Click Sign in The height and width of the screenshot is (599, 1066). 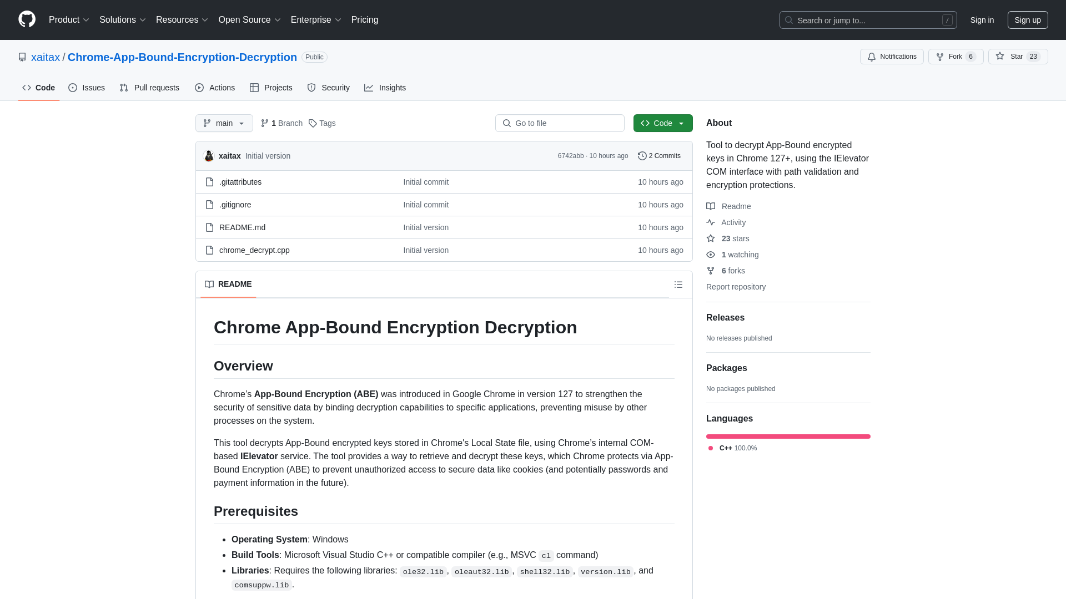point(982,20)
